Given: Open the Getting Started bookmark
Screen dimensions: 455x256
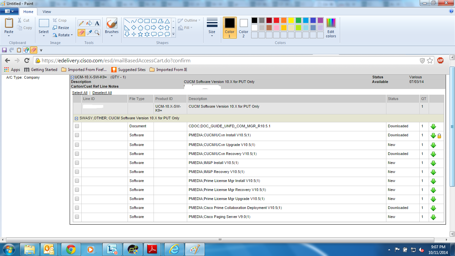Looking at the screenshot, I should click(x=41, y=70).
